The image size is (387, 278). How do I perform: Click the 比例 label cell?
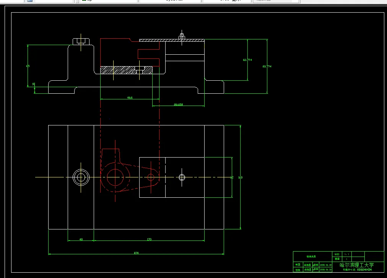coord(337,254)
